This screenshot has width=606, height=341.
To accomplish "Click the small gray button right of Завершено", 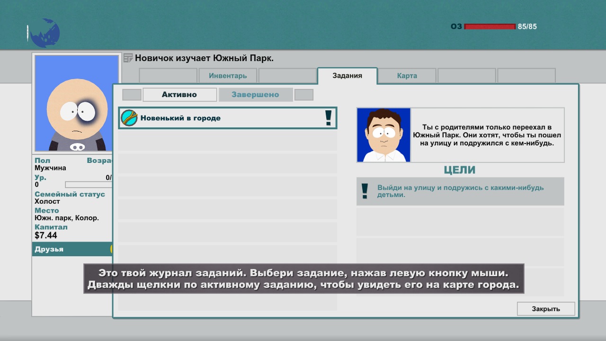I will [303, 95].
